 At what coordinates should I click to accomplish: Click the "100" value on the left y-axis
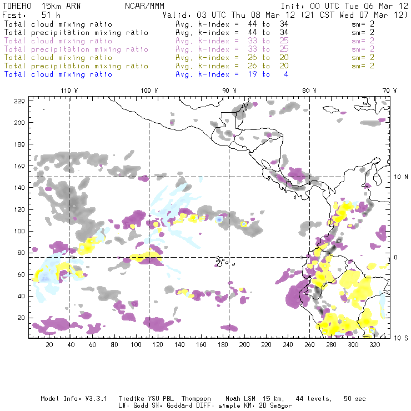19,231
